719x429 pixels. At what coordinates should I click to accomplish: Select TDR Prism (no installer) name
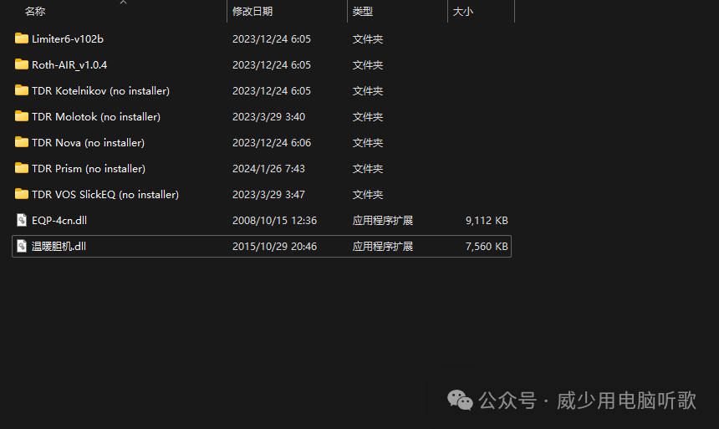[89, 169]
